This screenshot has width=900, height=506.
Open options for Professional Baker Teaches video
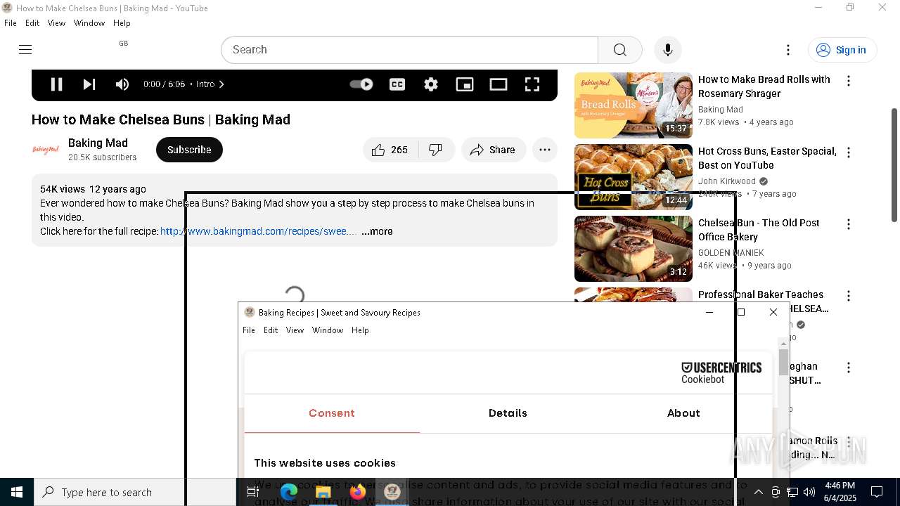pos(849,296)
